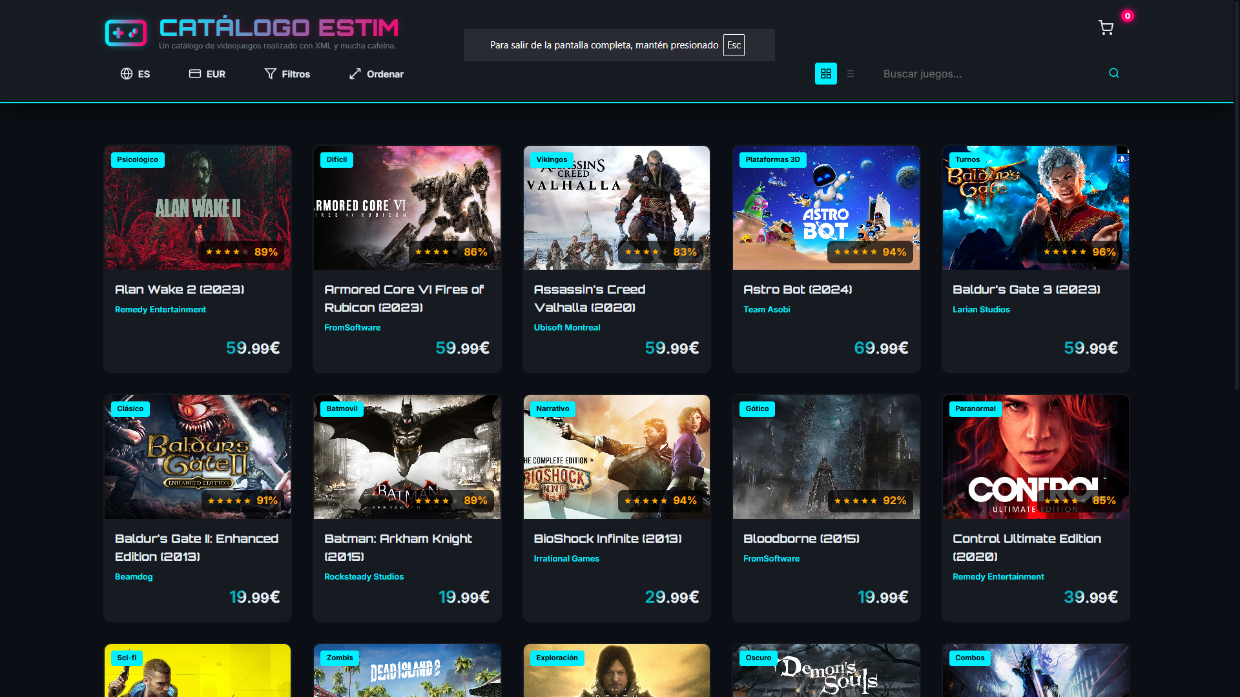Click the 69.99€ price on Astro Bot
The height and width of the screenshot is (697, 1240).
point(881,348)
